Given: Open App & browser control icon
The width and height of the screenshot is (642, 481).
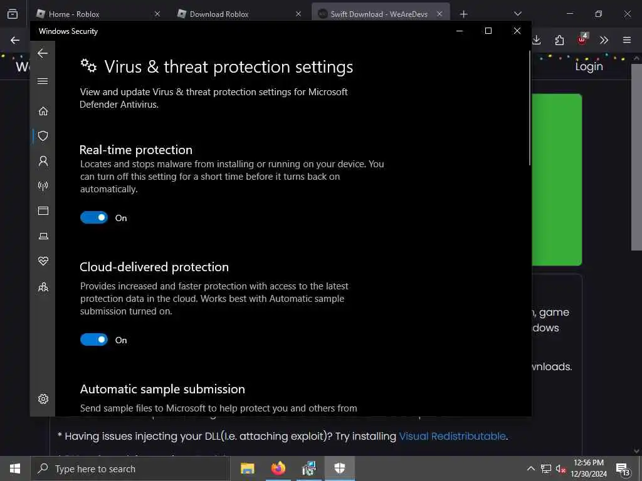Looking at the screenshot, I should 43,210.
